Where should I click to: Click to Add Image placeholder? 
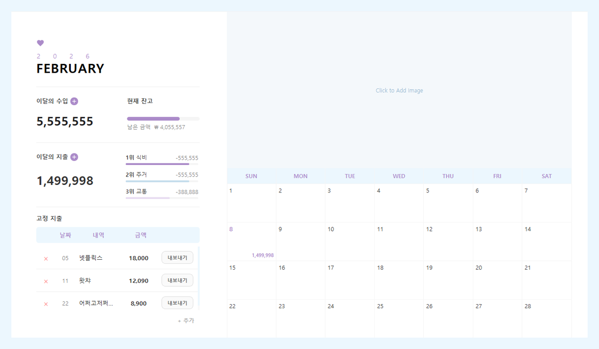coord(399,91)
